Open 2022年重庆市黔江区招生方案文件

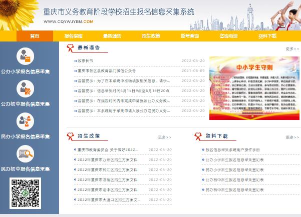click(x=107, y=169)
